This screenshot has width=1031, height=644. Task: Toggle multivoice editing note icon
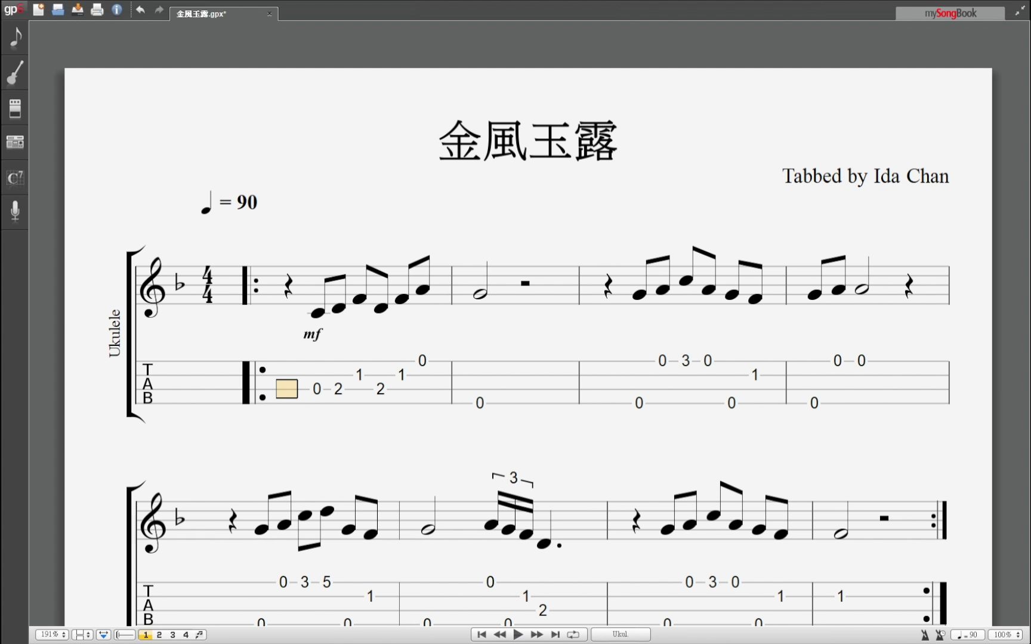click(200, 634)
